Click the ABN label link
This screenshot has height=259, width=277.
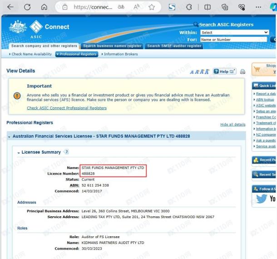coord(74,185)
